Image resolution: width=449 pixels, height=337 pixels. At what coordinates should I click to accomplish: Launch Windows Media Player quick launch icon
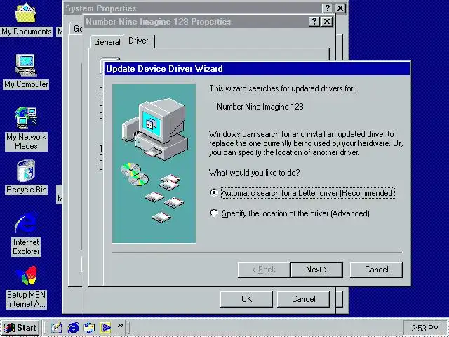pyautogui.click(x=105, y=328)
